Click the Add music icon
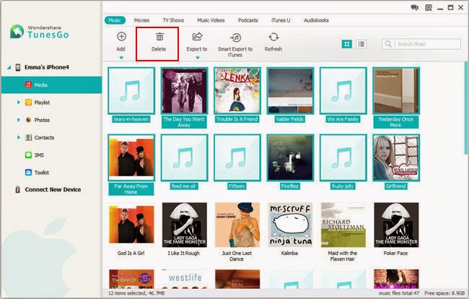The image size is (469, 299). coord(121,37)
